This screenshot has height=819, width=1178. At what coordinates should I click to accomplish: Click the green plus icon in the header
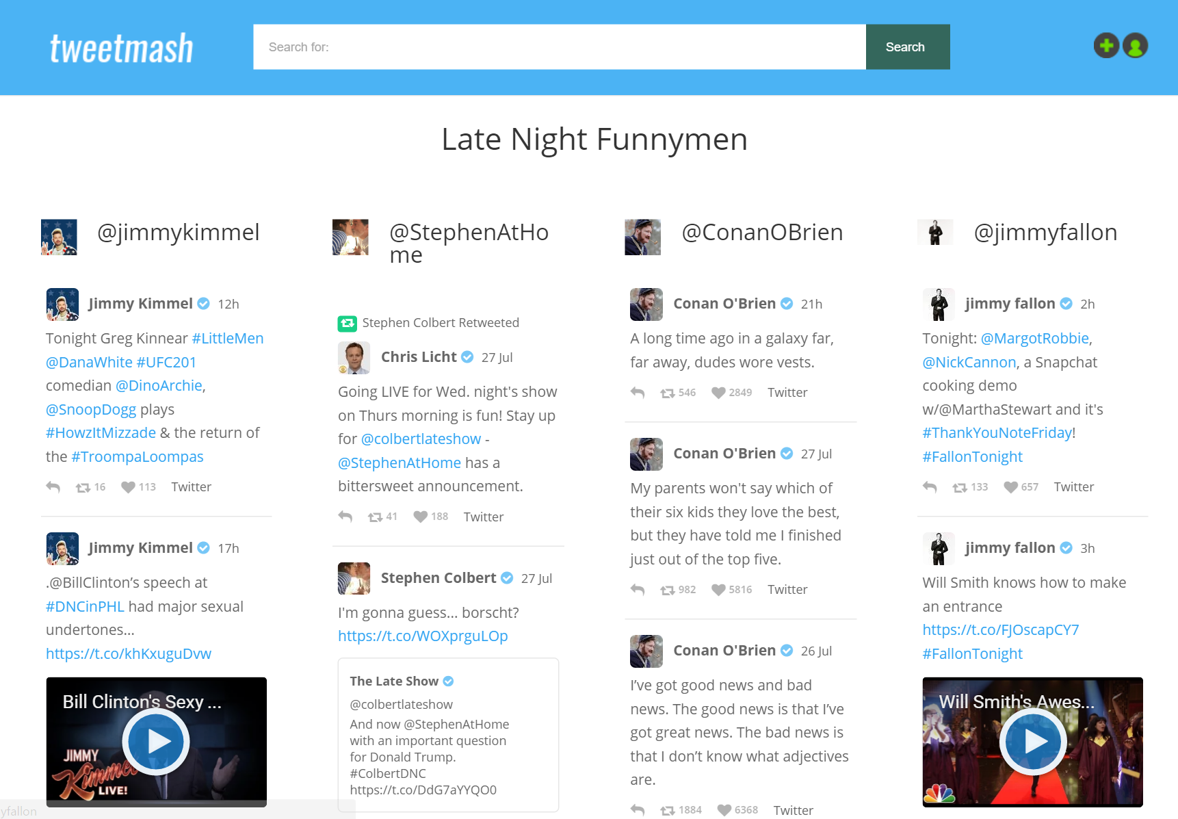(x=1106, y=46)
